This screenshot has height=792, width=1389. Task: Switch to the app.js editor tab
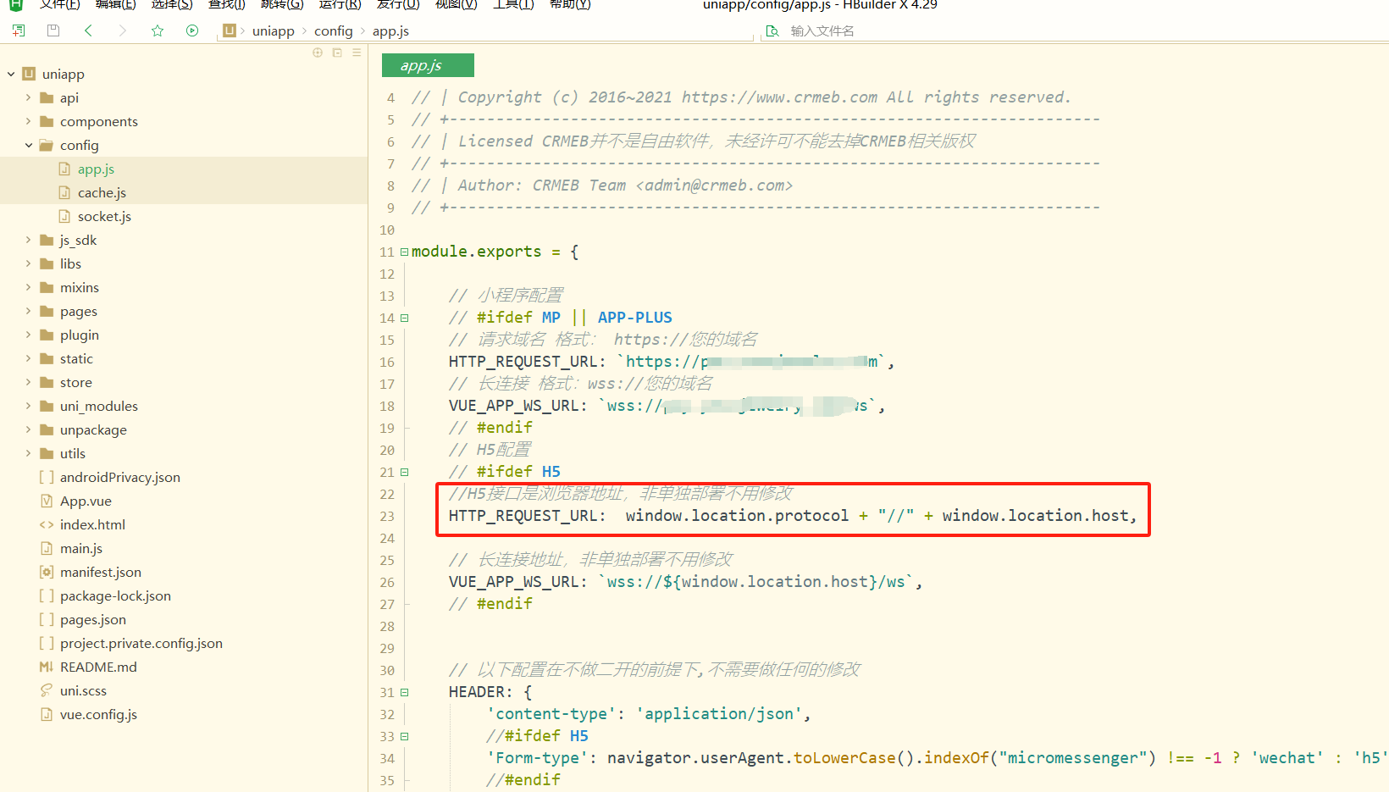(428, 65)
